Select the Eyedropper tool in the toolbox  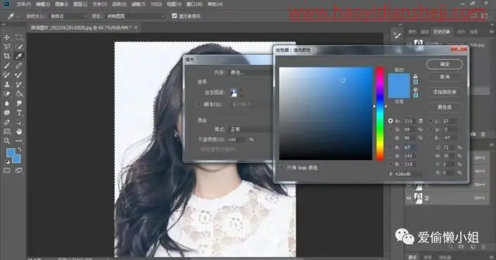pos(19,56)
